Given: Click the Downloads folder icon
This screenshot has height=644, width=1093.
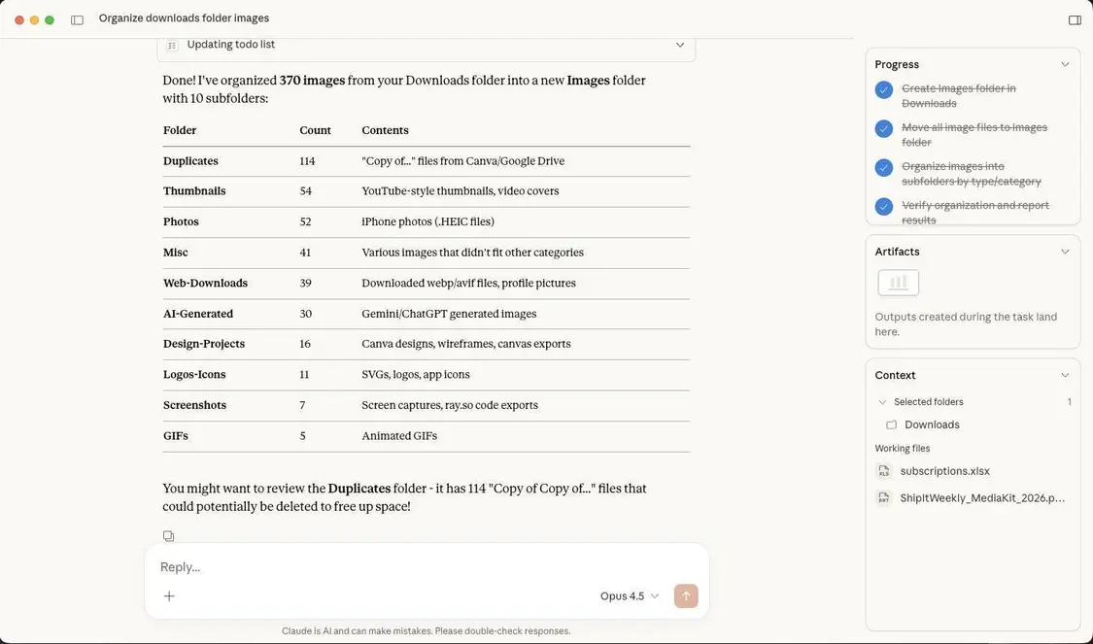Looking at the screenshot, I should pos(891,425).
